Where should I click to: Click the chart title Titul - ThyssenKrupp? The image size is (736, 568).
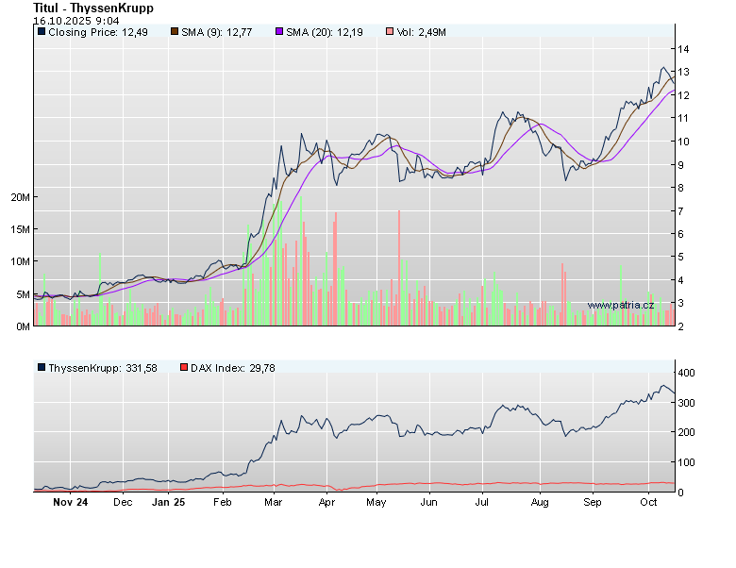(93, 8)
